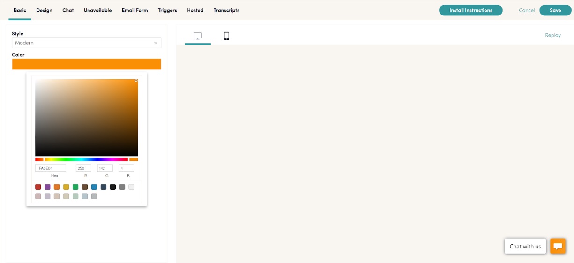
Task: Click the orange Color bar
Action: coord(86,64)
